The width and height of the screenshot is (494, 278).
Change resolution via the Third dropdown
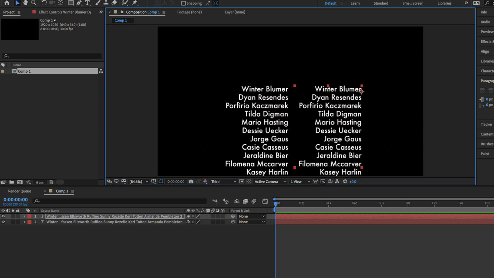[x=223, y=181]
